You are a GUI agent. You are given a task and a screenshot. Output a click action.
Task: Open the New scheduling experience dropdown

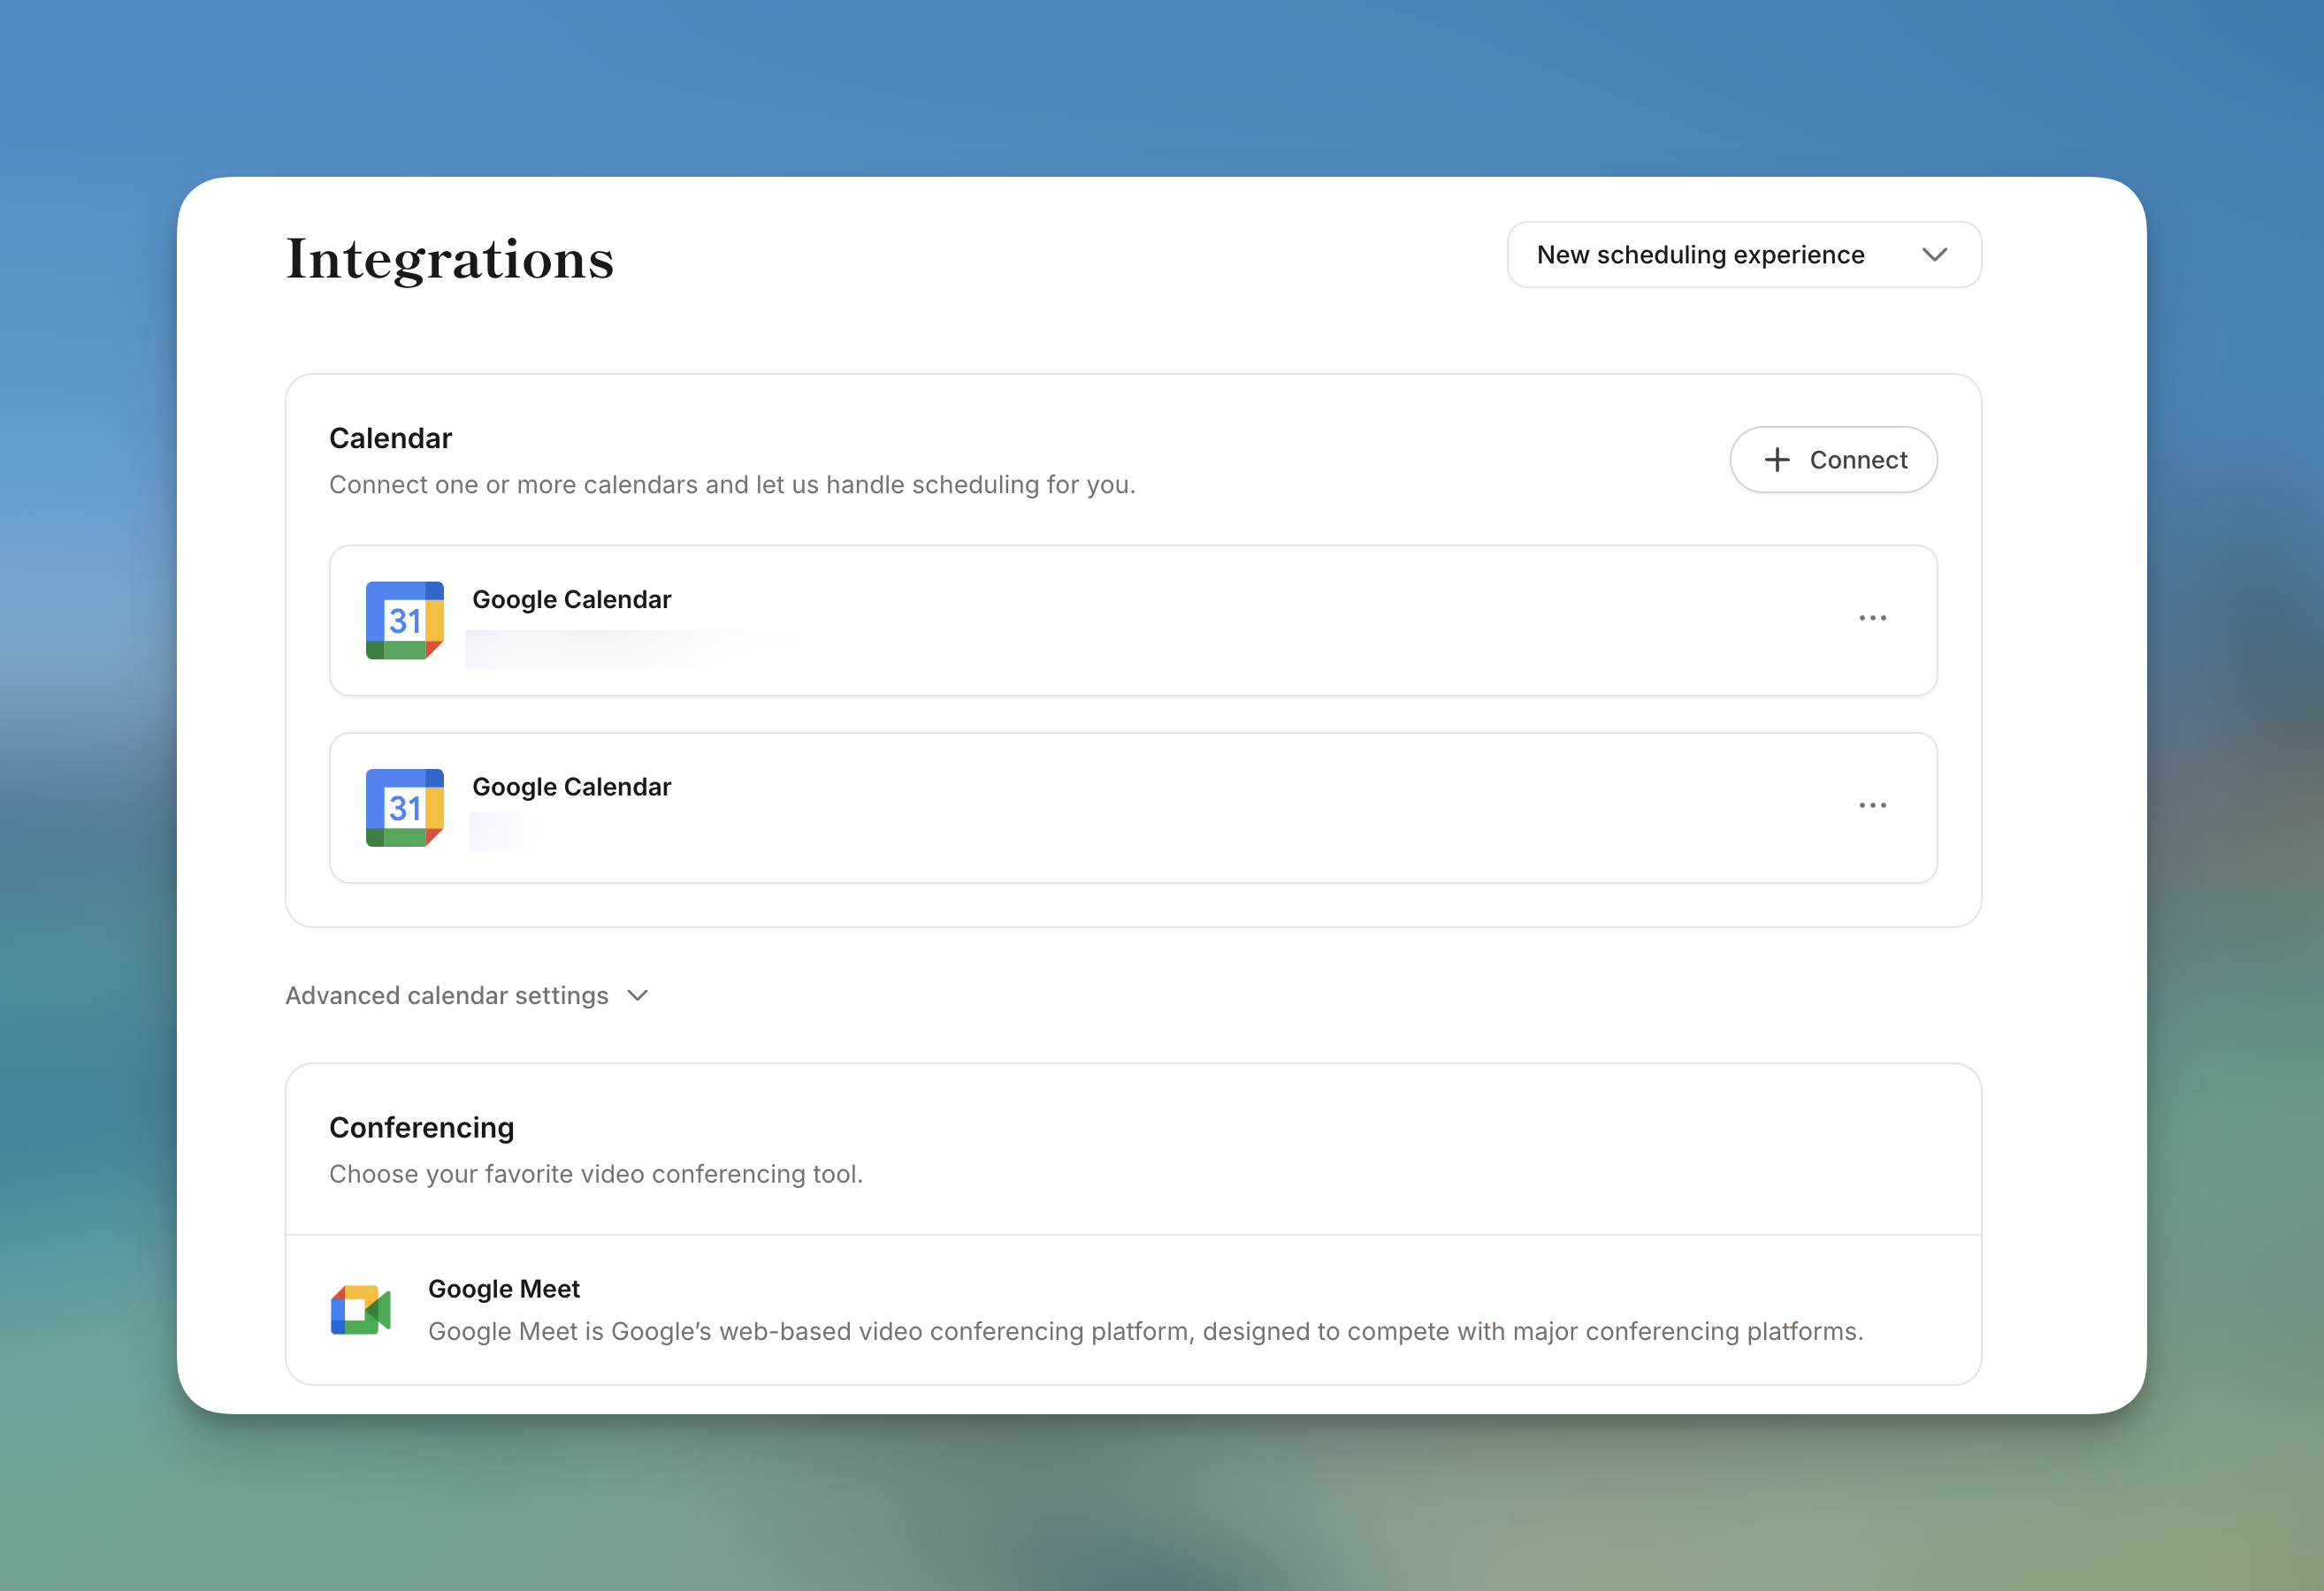(1743, 255)
